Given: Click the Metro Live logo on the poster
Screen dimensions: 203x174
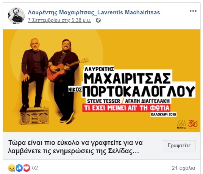Looking at the screenshot, I should [x=182, y=124].
